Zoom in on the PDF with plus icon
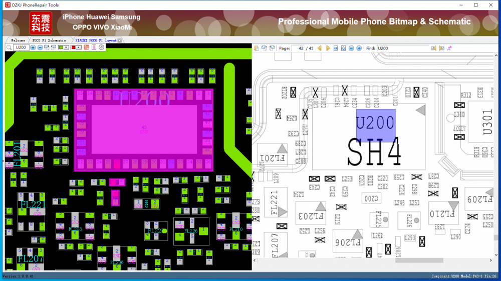This screenshot has height=281, width=501. pos(359,48)
